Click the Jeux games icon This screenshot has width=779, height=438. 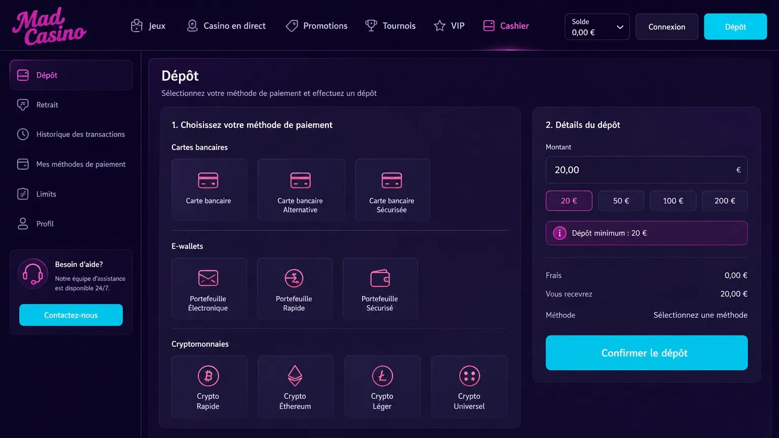[136, 26]
